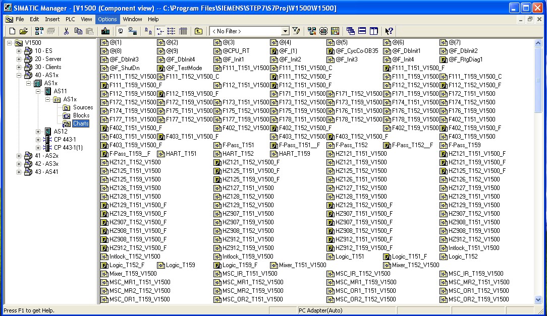Switch to Small Icons view
The height and width of the screenshot is (316, 547).
coord(160,31)
